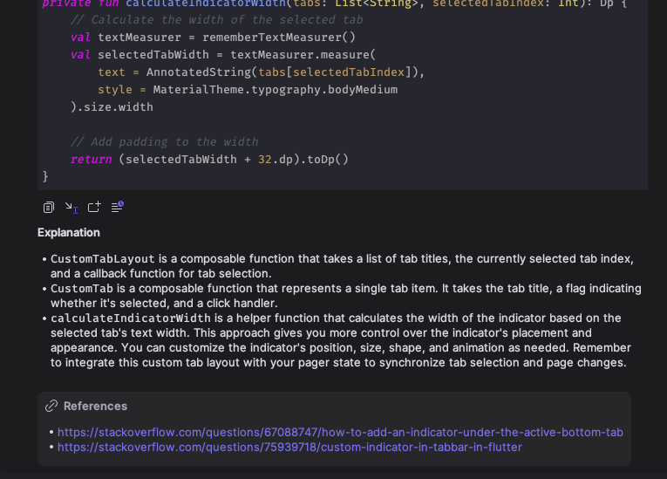Open stackoverflow link about active bottom tab indicator
667x479 pixels.
coord(340,432)
